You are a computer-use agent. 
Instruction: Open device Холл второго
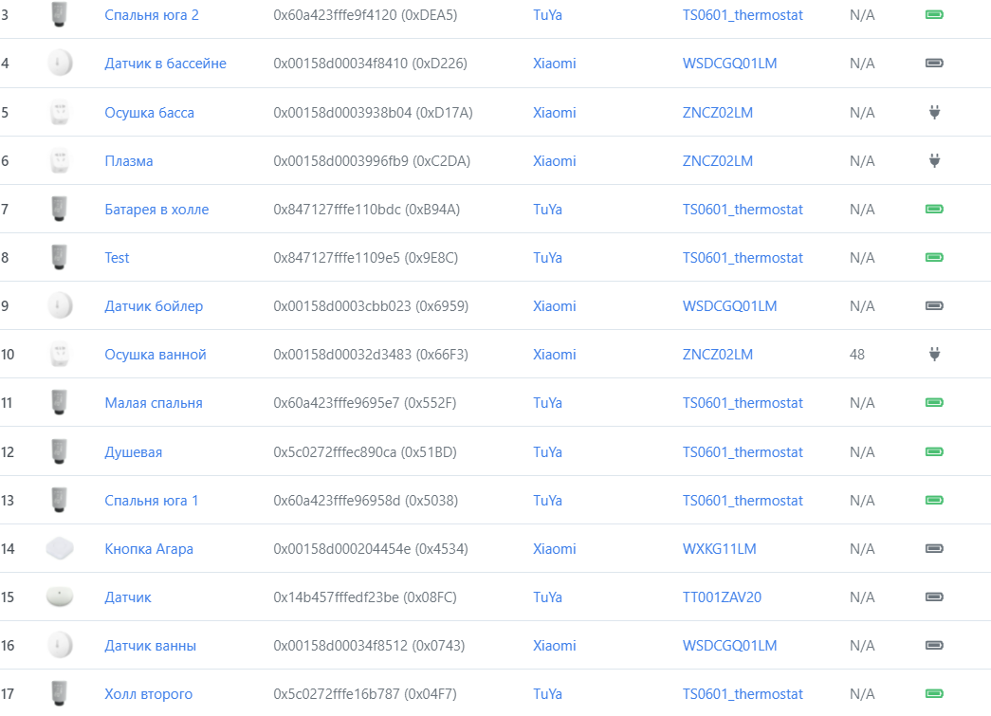click(149, 694)
